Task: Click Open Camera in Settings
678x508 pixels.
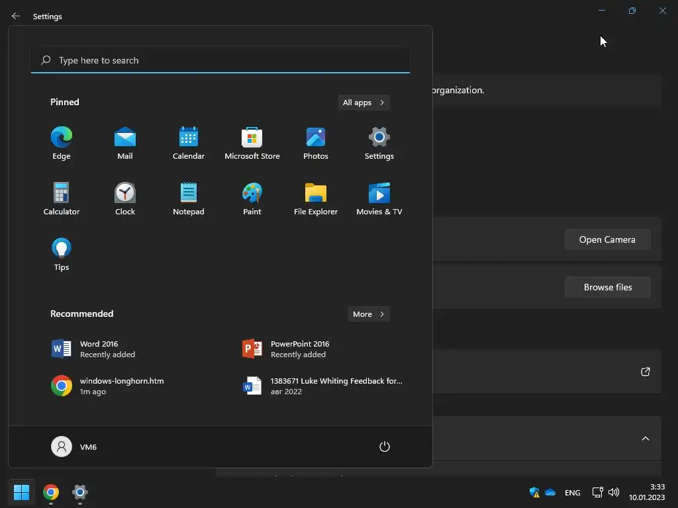Action: click(608, 239)
